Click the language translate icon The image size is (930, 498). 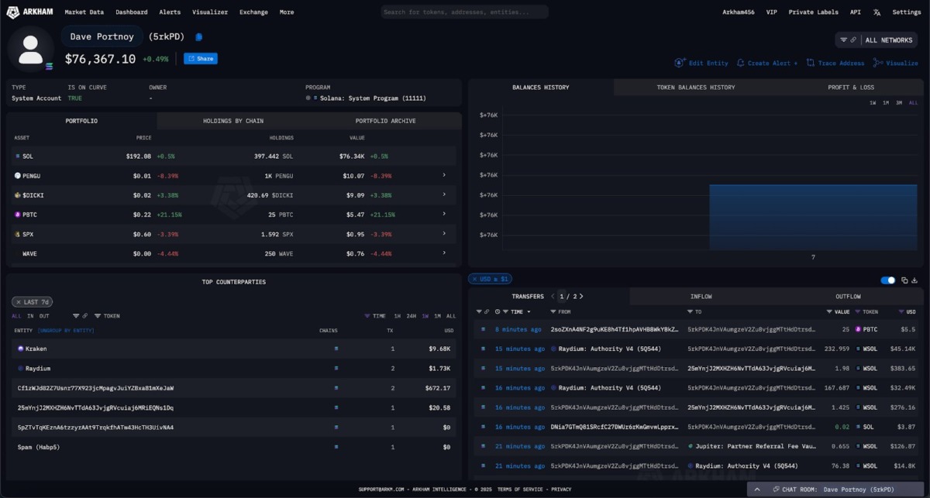tap(877, 12)
